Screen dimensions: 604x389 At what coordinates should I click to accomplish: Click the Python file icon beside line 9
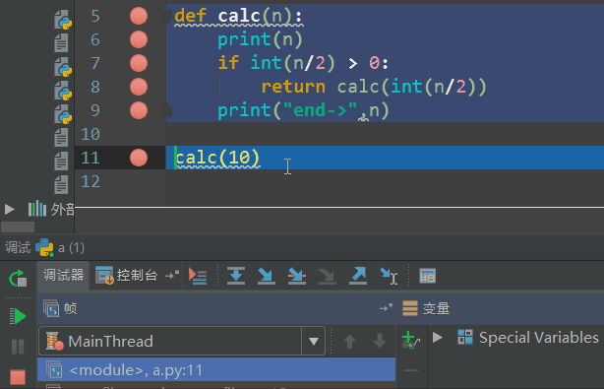[x=63, y=114]
